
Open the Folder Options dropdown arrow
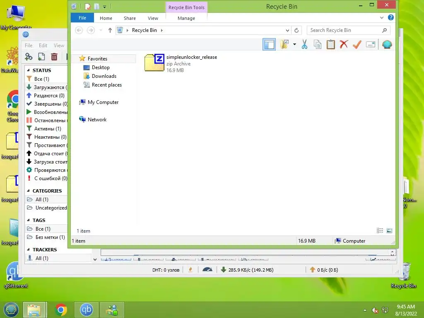coord(294,44)
